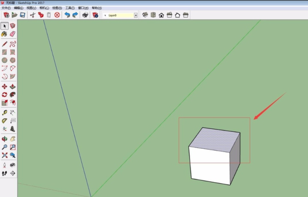Activate the Move tool
Viewport: 308px width, 197px height.
[x=4, y=86]
